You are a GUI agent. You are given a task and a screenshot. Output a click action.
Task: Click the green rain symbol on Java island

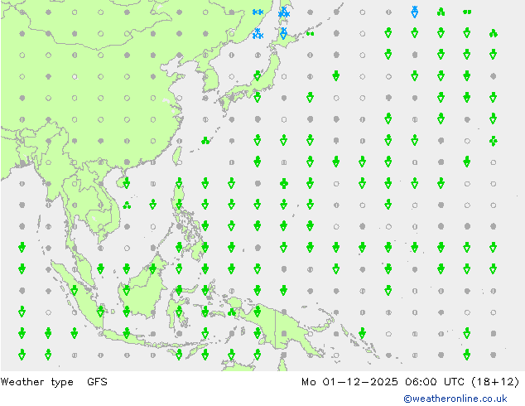pyautogui.click(x=127, y=333)
